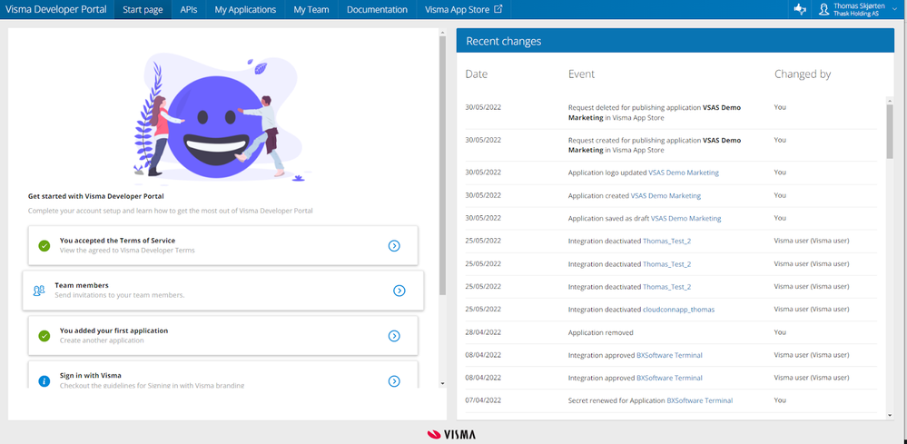Click the Team members people icon
Viewport: 907px width, 444px height.
point(39,291)
